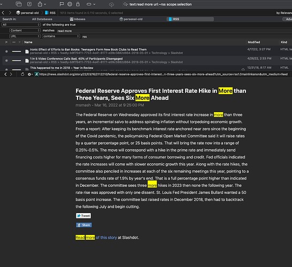
Task: Go back with path bar left arrow
Action: pyautogui.click(x=3, y=13)
